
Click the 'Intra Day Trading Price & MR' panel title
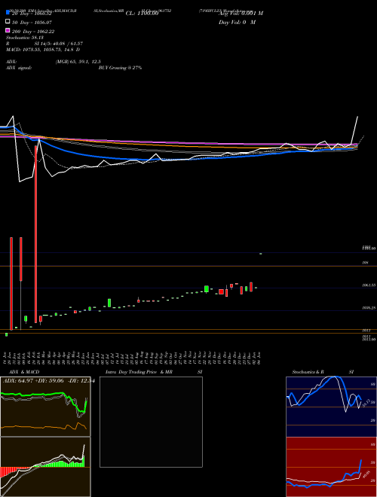point(139,372)
